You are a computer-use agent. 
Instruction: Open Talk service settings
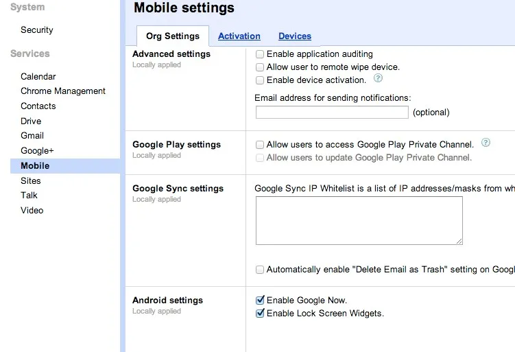[29, 196]
